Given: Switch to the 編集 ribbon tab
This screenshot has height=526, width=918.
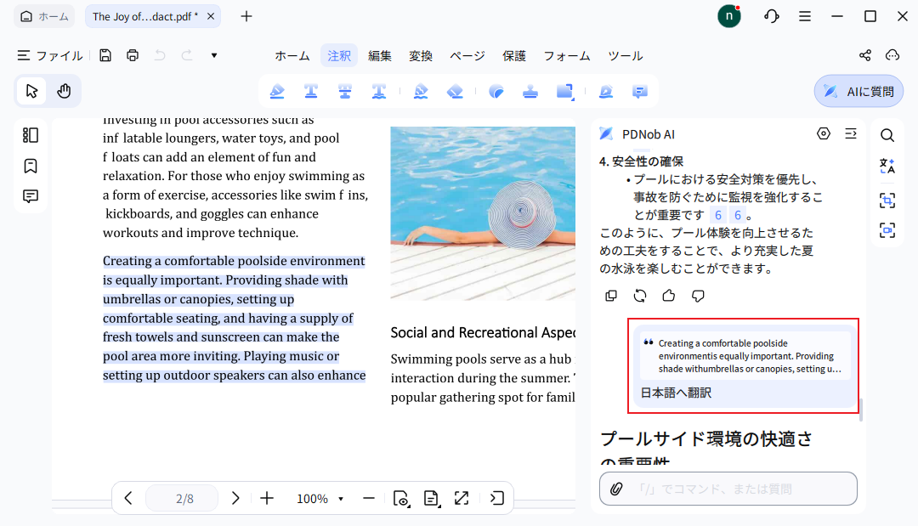Looking at the screenshot, I should (380, 55).
